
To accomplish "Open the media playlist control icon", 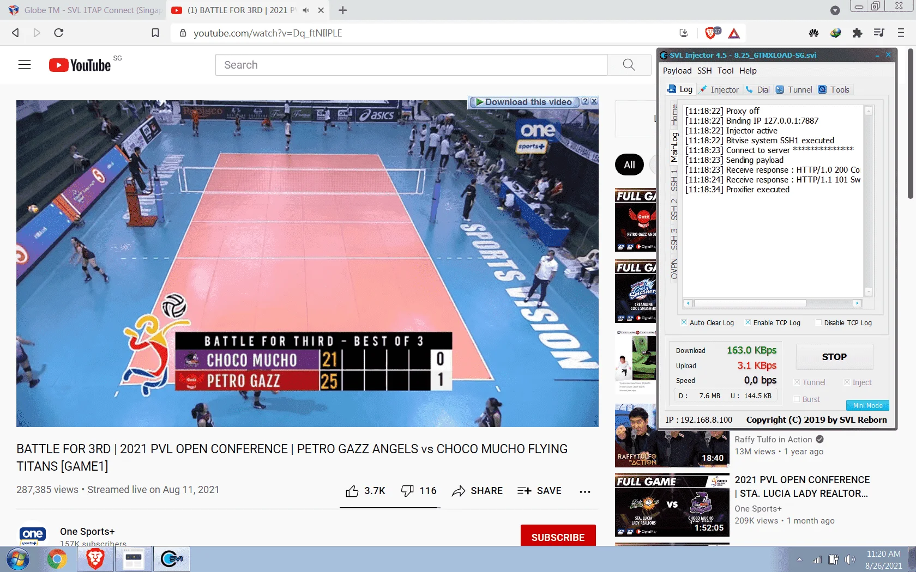I will point(879,33).
